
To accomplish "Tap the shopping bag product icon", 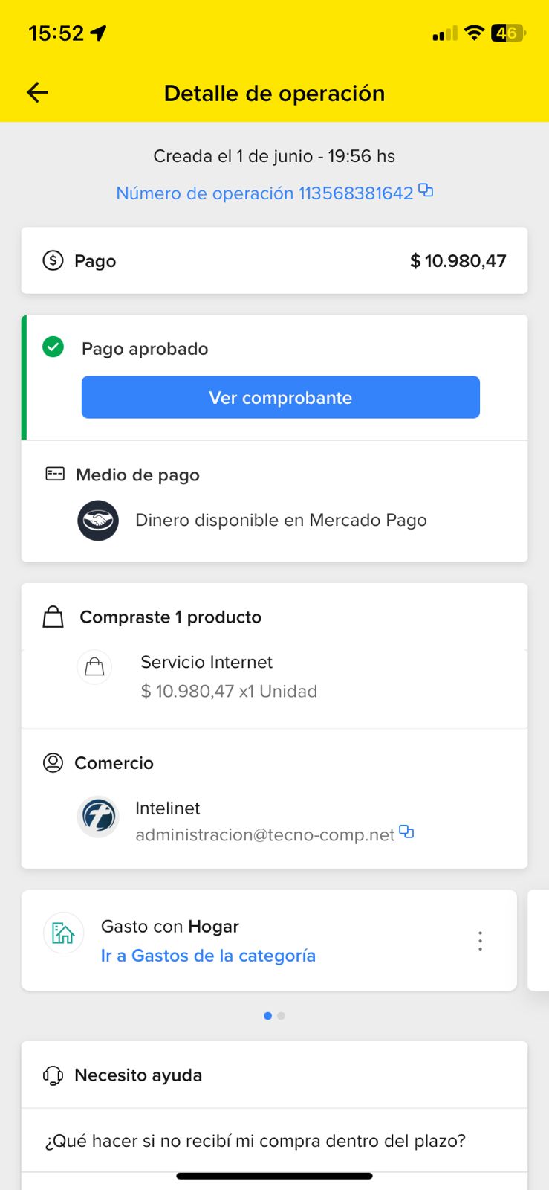I will point(94,667).
